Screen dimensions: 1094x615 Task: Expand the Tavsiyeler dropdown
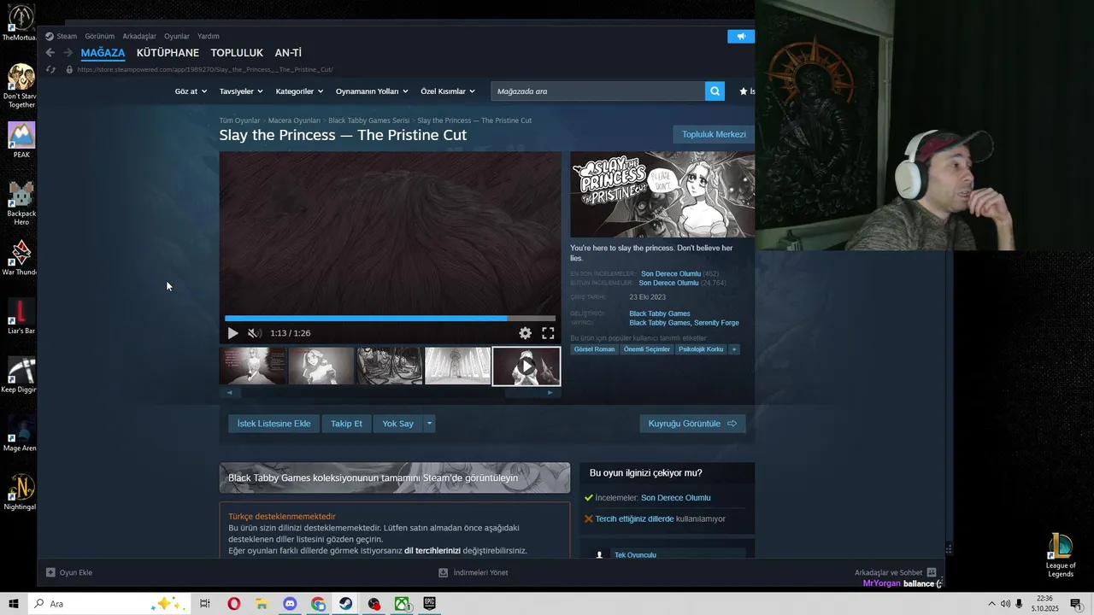240,91
